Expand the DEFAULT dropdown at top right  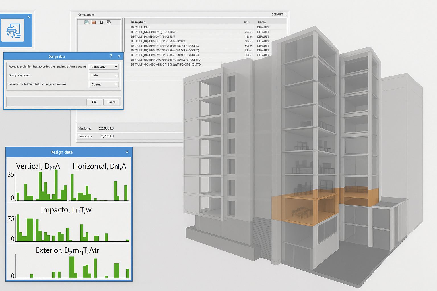coord(279,14)
